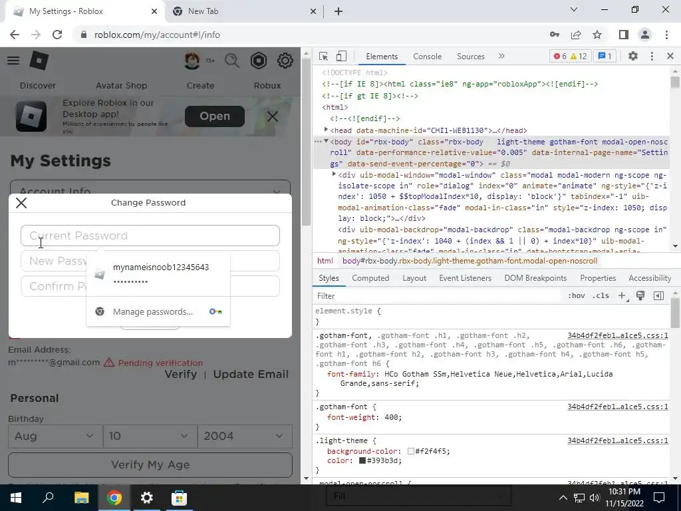Open a new browser tab

339,12
